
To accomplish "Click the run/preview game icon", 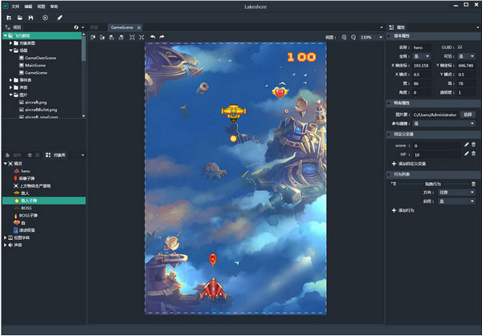I will point(45,17).
